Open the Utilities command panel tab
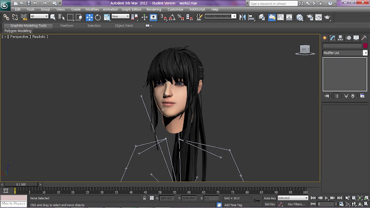This screenshot has height=208, width=370. (364, 38)
